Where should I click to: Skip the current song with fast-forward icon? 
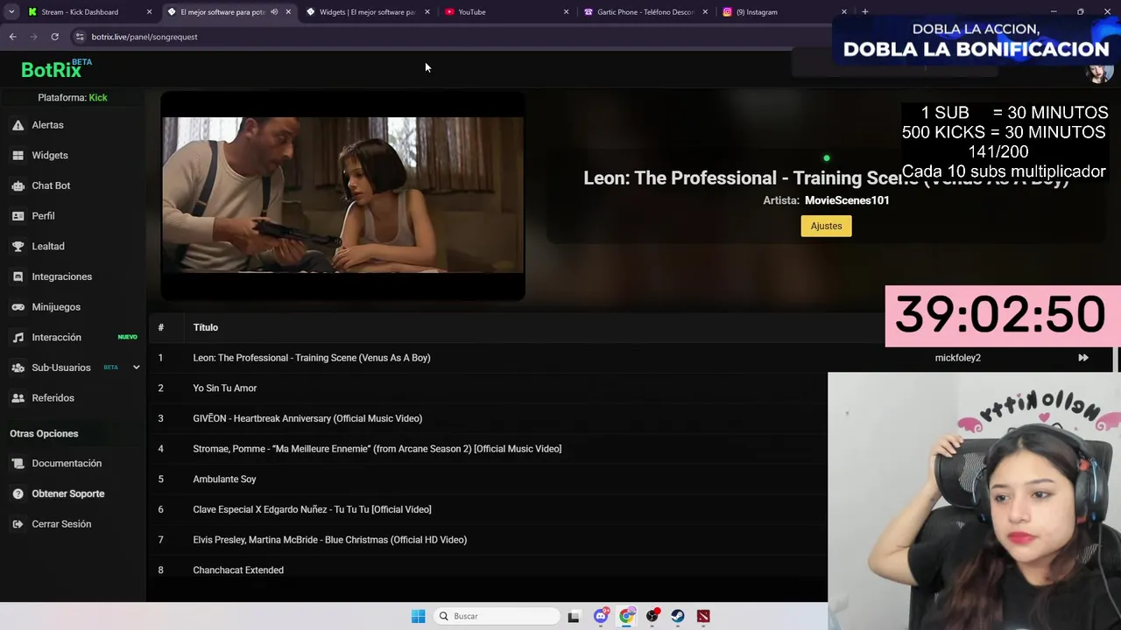1083,358
